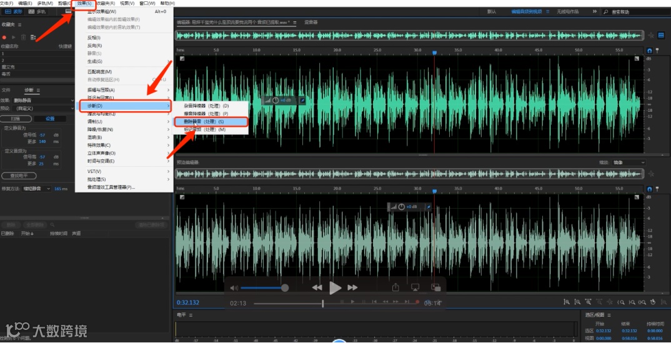Select 杂音降噪器 (处理)(D) submenu entry
This screenshot has width=671, height=343.
211,106
